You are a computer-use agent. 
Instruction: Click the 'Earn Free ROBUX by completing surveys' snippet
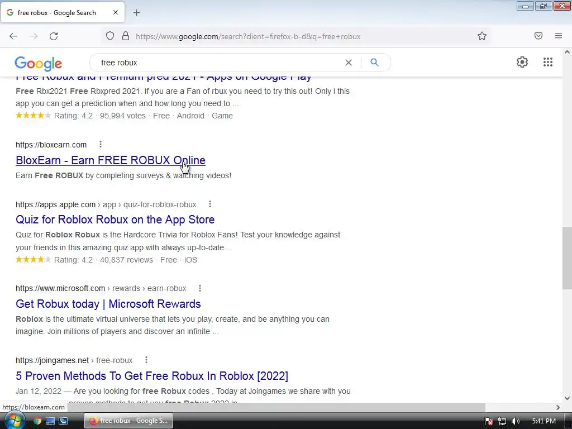point(123,175)
